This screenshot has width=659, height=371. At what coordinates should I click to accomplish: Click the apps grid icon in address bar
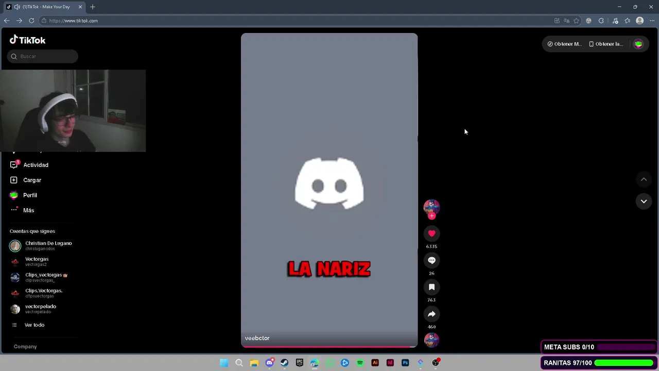[x=557, y=21]
